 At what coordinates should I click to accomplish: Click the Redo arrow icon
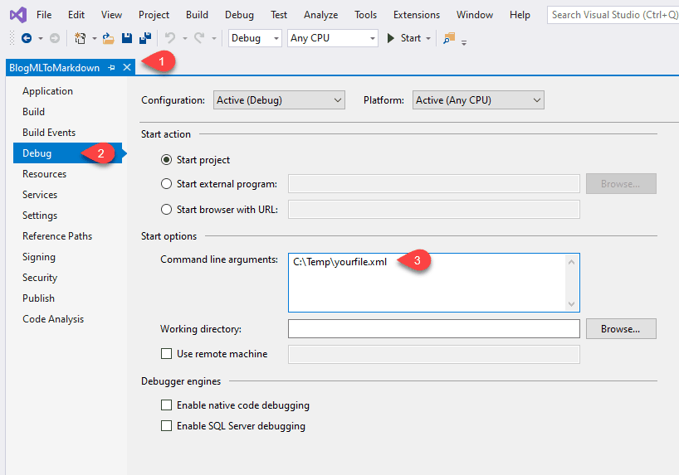(x=199, y=38)
